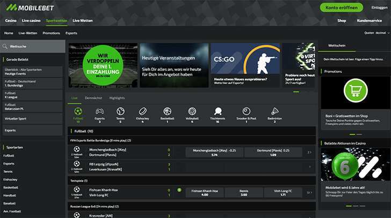
Task: Bet on Remis at 3.60
Action: [x=244, y=193]
